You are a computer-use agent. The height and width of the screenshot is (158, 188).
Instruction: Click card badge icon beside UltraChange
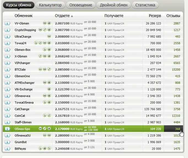coord(49,36)
